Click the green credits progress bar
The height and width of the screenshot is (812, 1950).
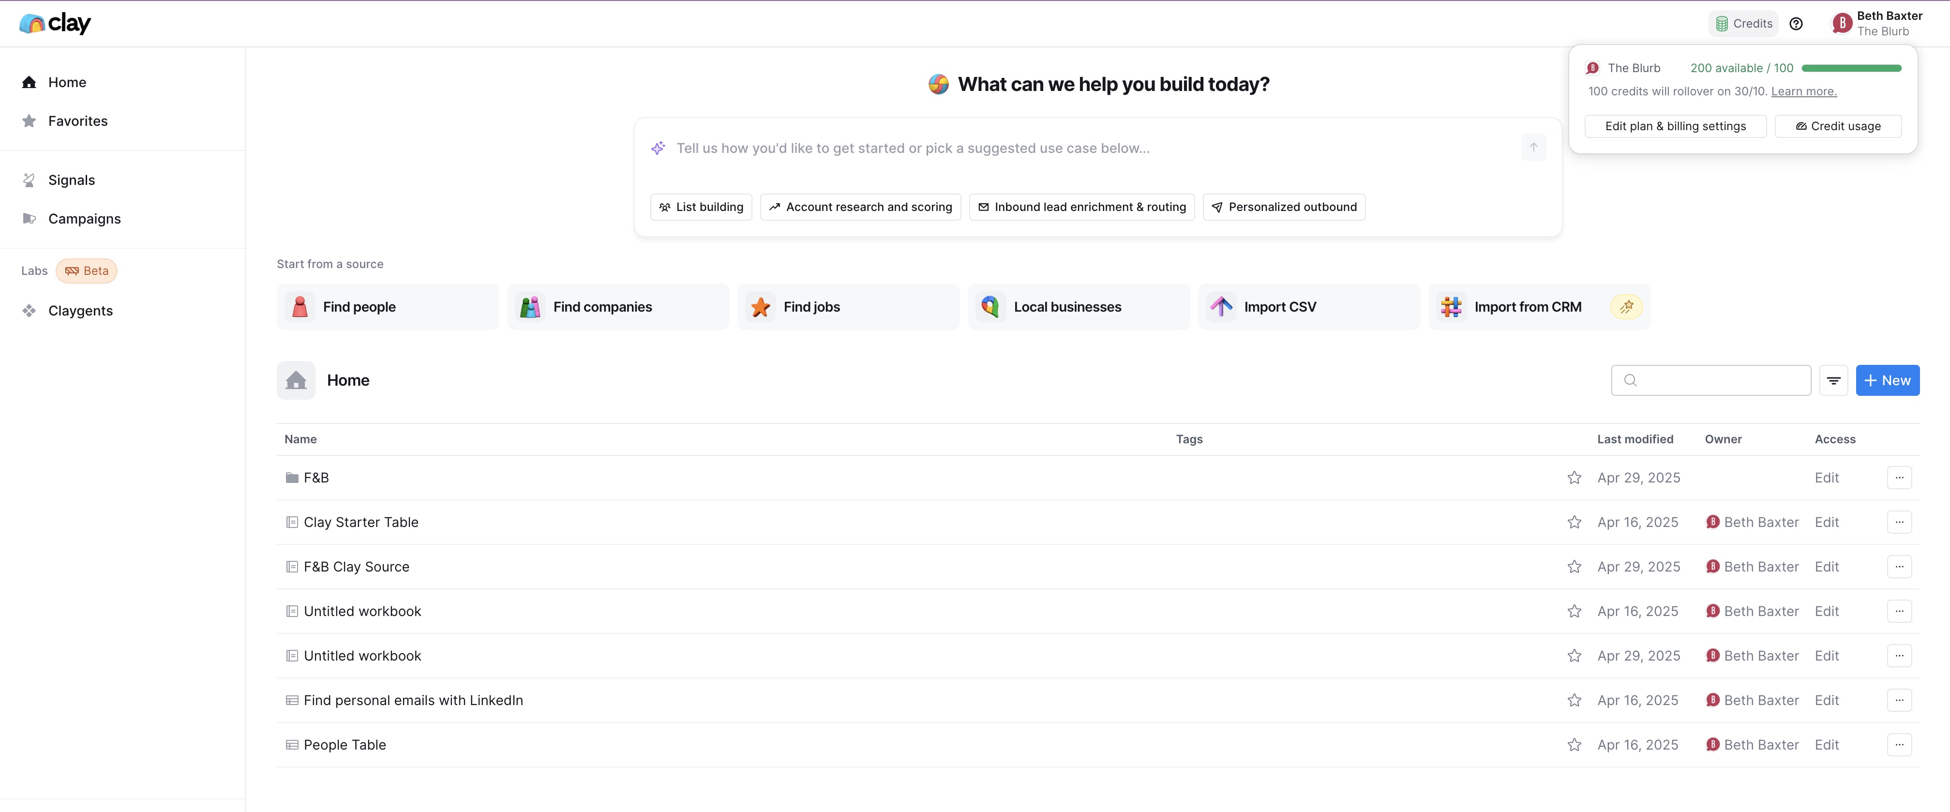1851,68
